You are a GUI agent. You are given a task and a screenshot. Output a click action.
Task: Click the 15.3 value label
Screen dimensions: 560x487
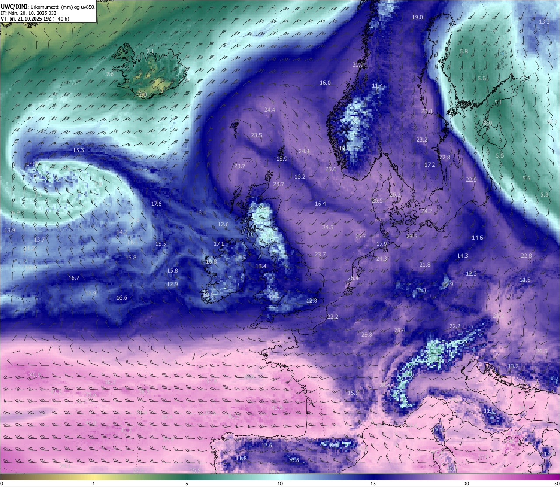click(x=78, y=150)
